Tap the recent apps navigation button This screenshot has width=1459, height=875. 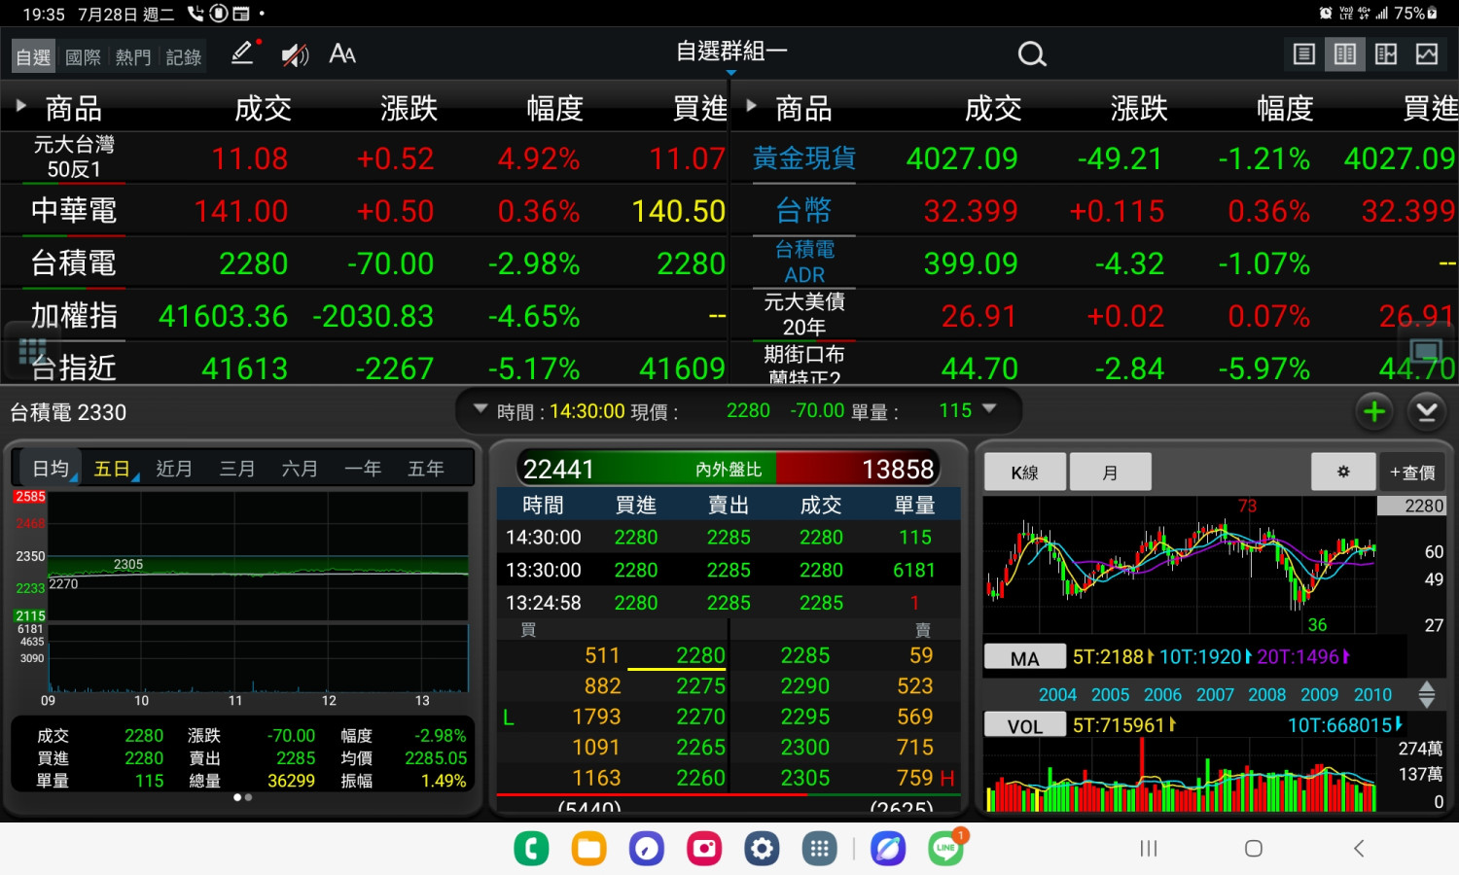click(x=1149, y=849)
